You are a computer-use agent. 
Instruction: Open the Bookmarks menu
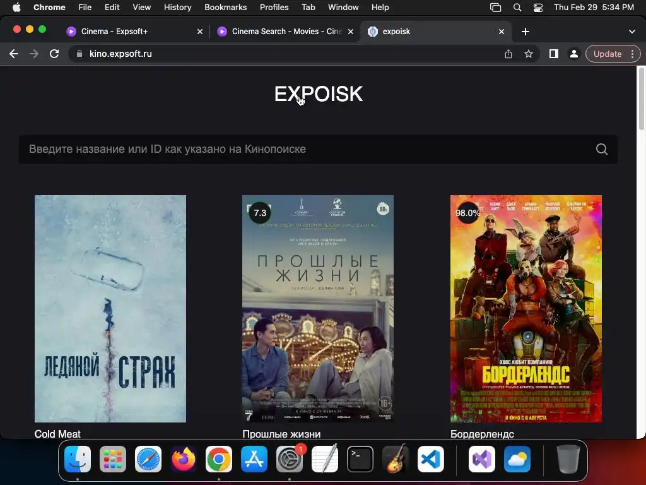point(225,7)
